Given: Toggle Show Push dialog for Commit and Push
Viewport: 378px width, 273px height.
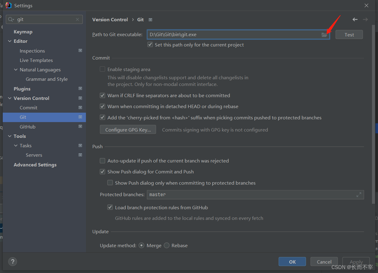Looking at the screenshot, I should pos(103,172).
